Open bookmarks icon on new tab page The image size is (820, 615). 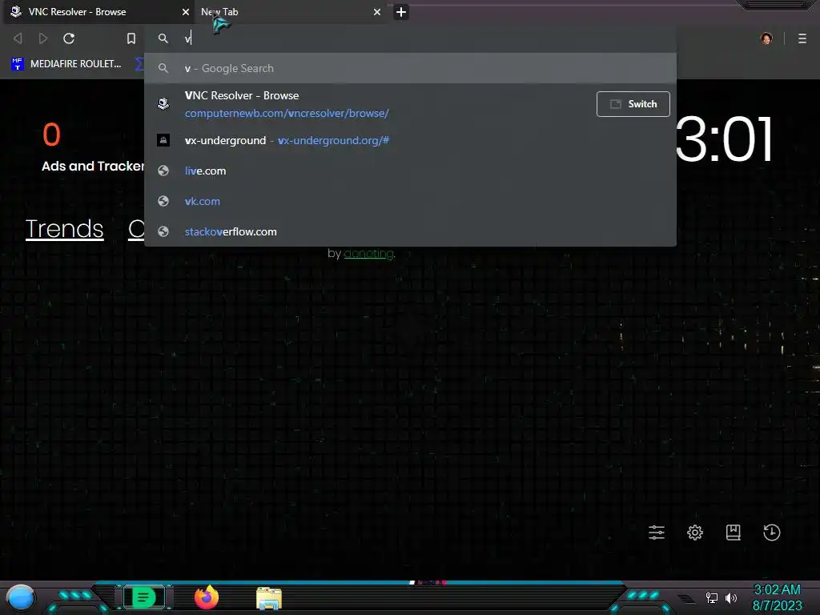(734, 533)
